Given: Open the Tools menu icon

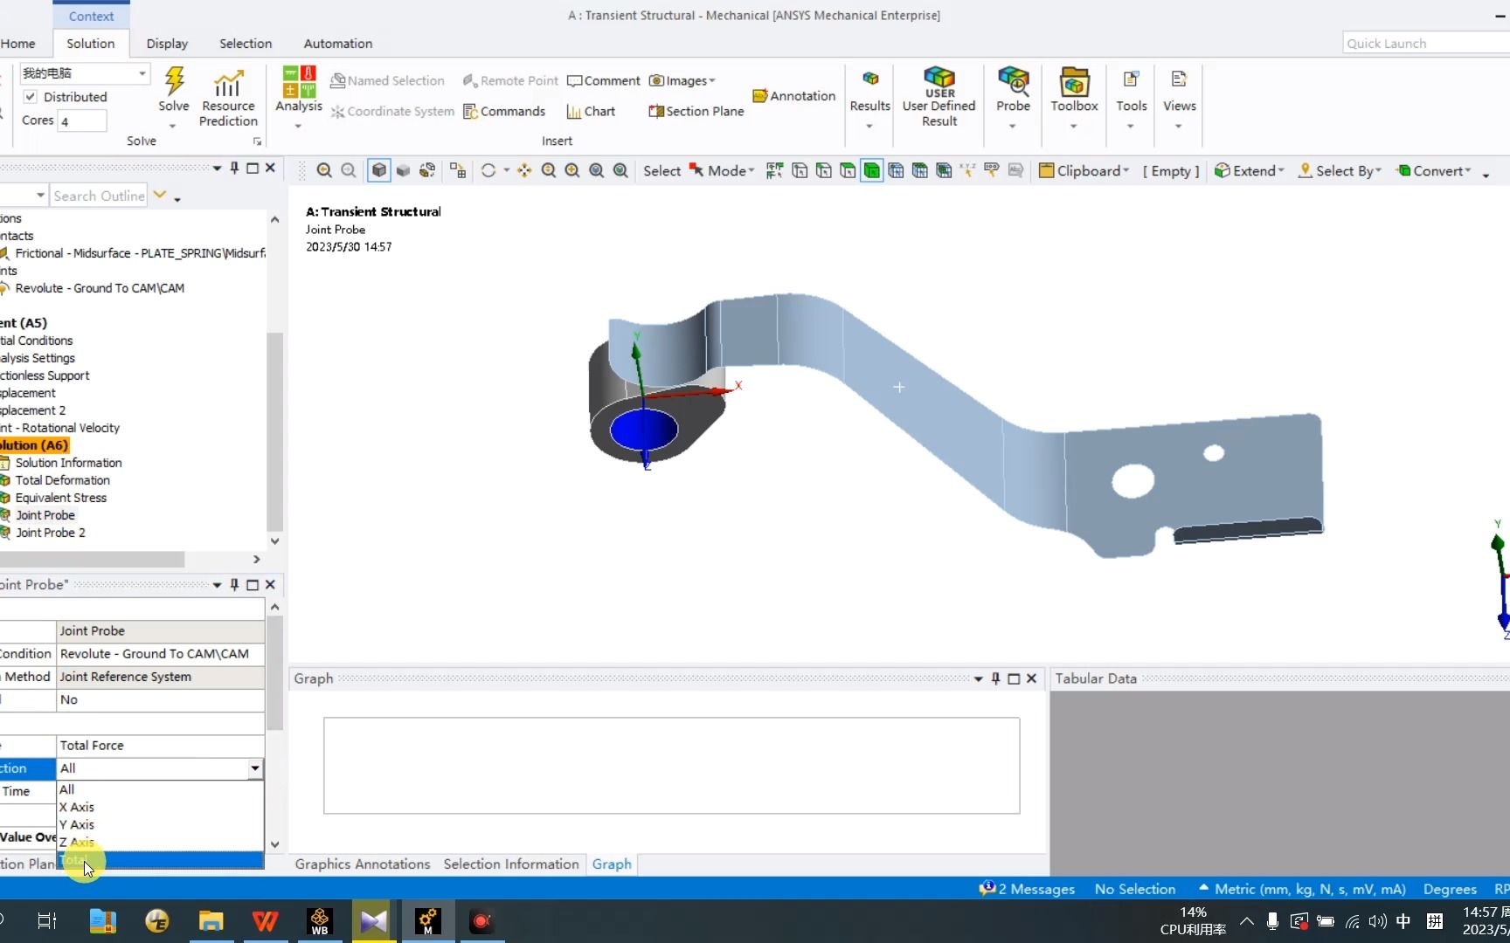Looking at the screenshot, I should tap(1131, 79).
